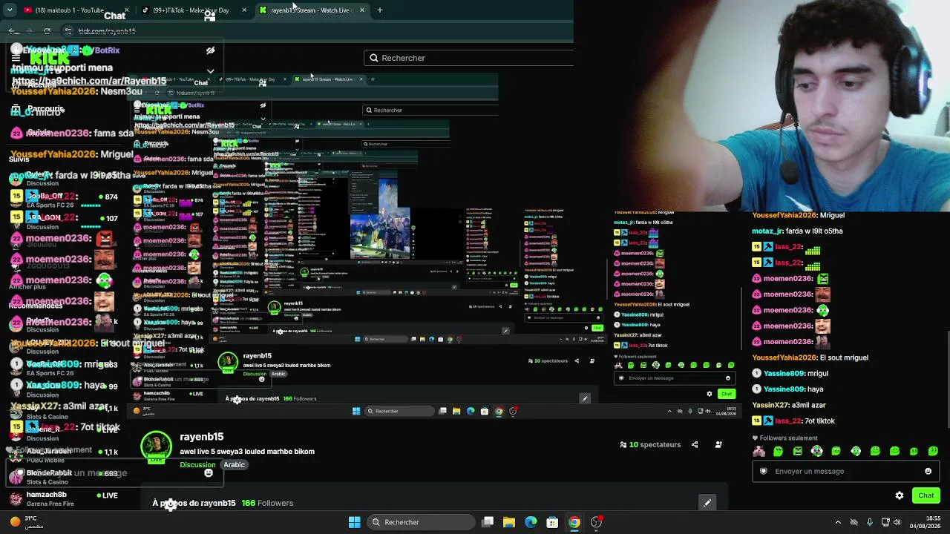Edit the 'À propos de rayenb15' section
Viewport: 950px width, 534px height.
pos(707,503)
